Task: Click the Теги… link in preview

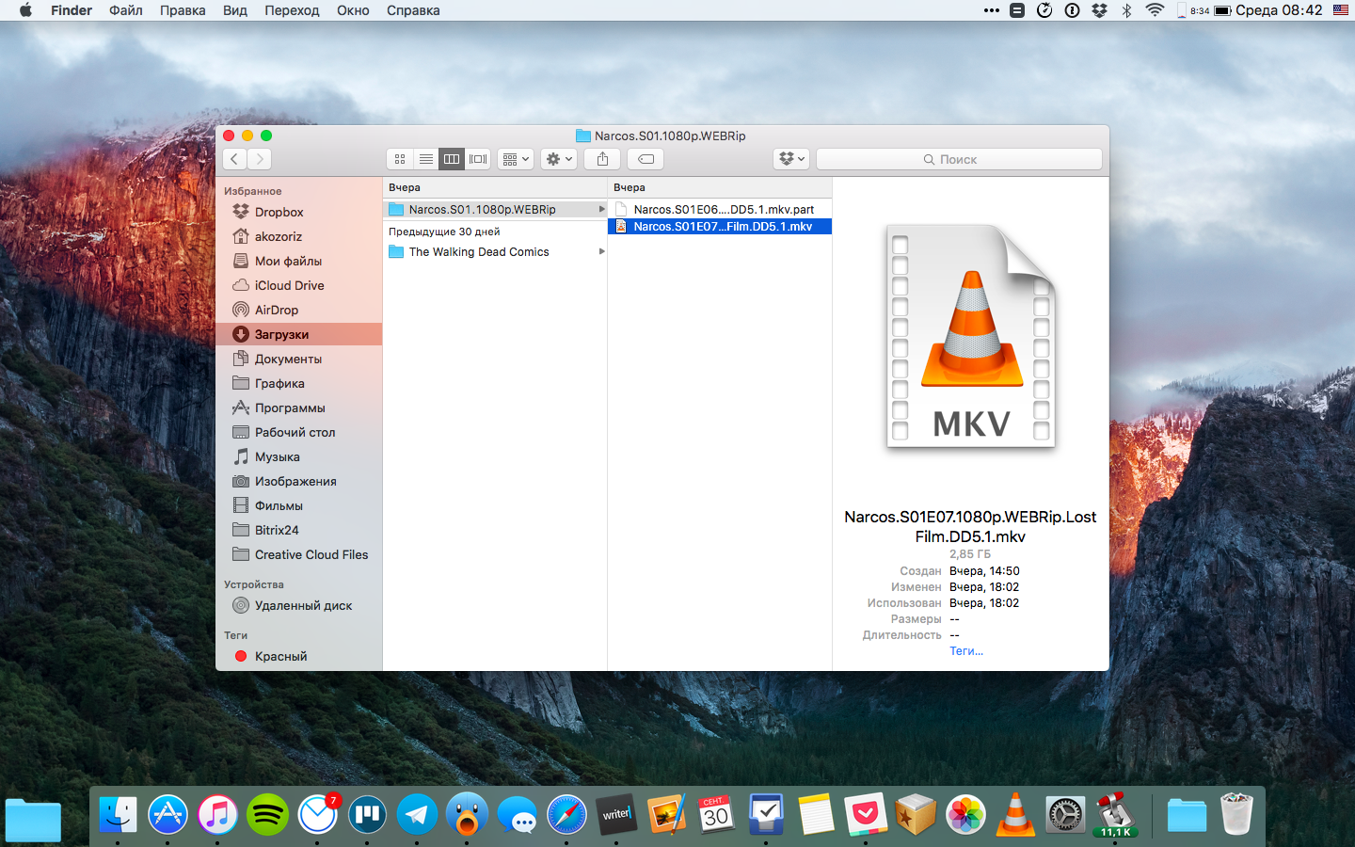Action: pyautogui.click(x=965, y=651)
